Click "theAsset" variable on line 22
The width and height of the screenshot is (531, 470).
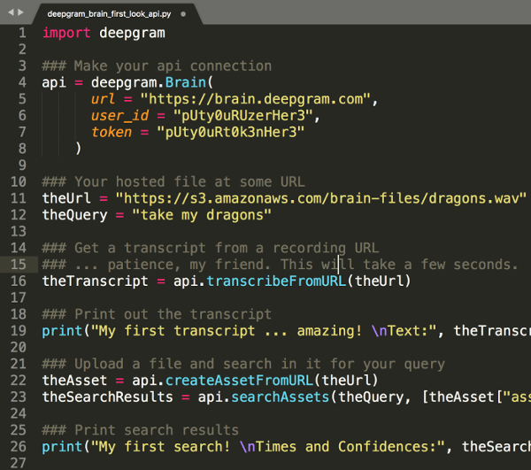(x=74, y=381)
